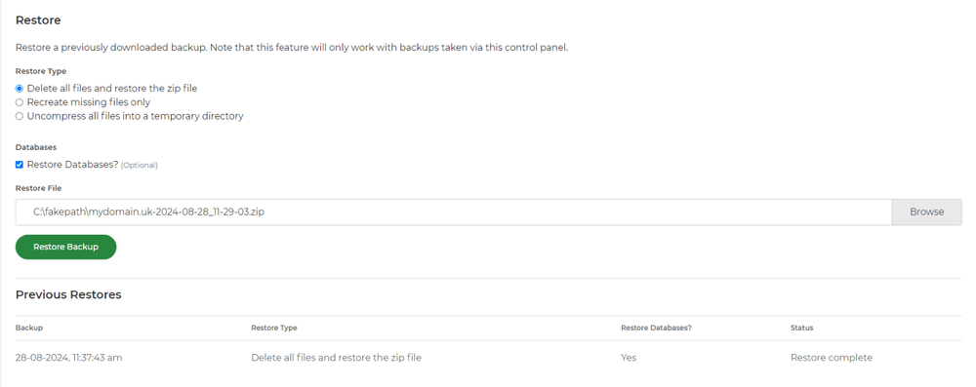The width and height of the screenshot is (976, 387).
Task: Click the "Databases" section label
Action: 36,147
